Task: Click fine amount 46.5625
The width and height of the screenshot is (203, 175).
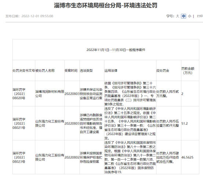Action: [x=187, y=157]
